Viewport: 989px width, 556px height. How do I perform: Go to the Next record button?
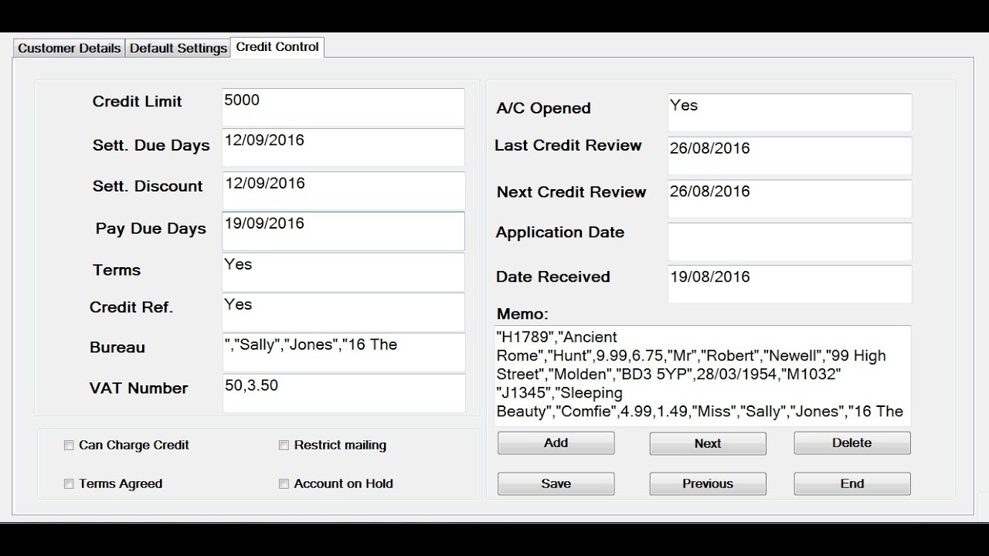click(708, 443)
